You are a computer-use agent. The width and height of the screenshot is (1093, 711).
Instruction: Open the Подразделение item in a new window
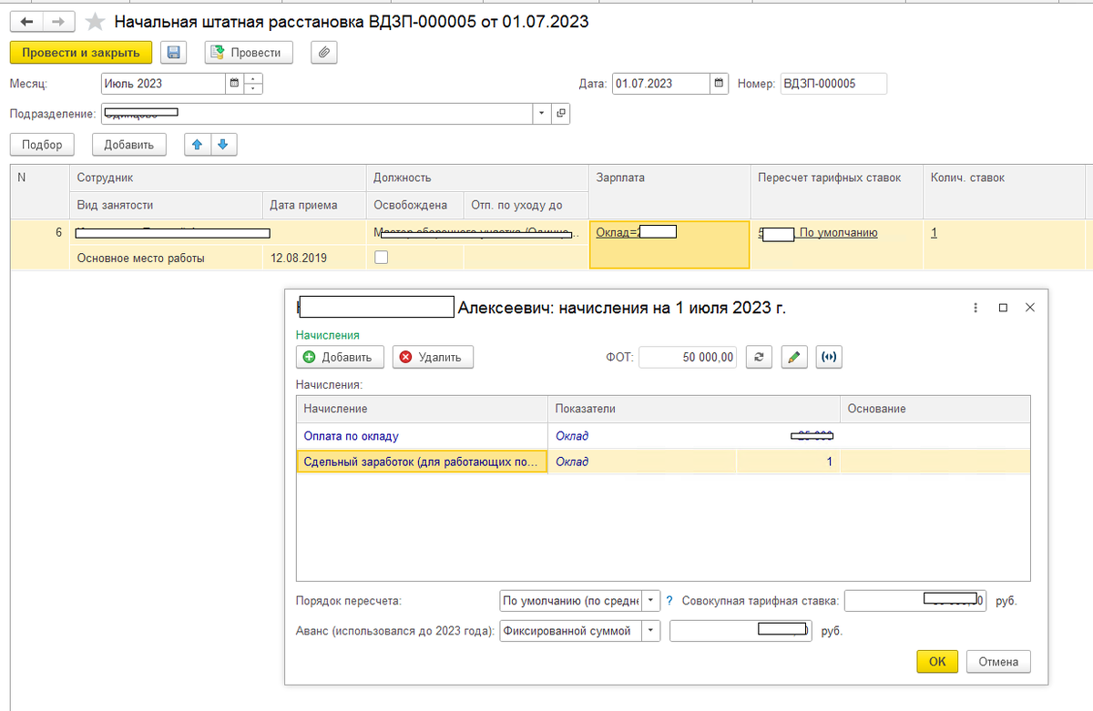[x=561, y=114]
